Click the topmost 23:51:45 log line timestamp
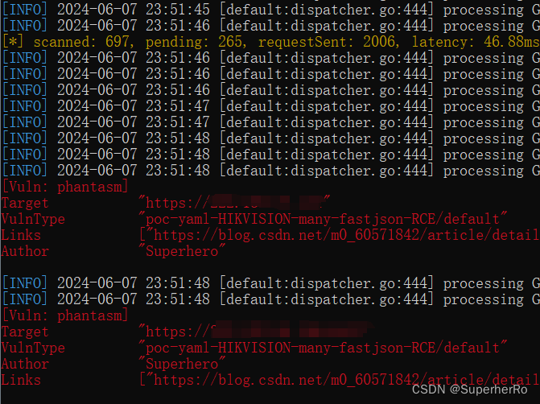This screenshot has width=540, height=404. coord(134,10)
